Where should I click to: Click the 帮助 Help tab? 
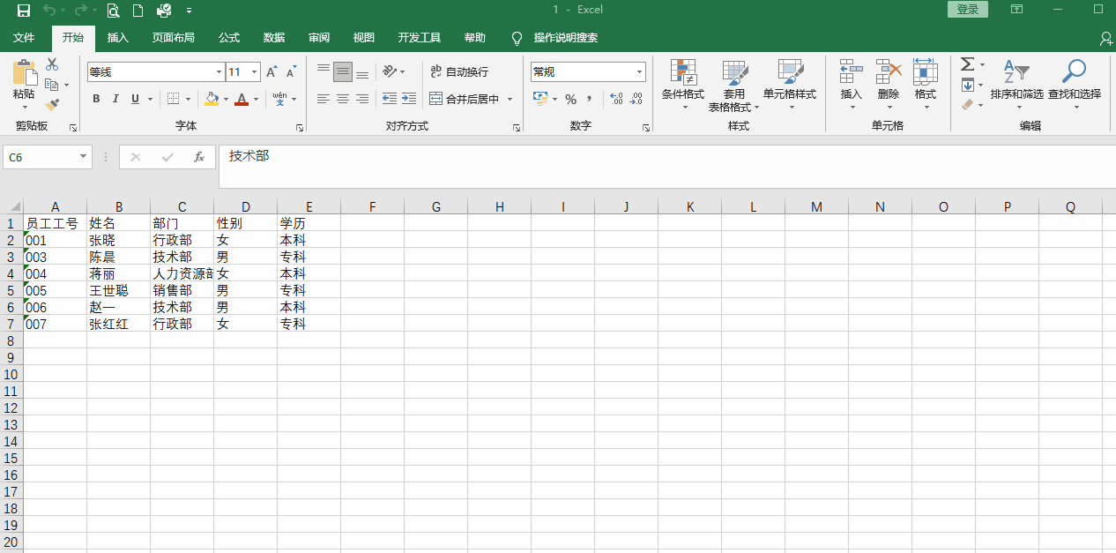point(475,38)
